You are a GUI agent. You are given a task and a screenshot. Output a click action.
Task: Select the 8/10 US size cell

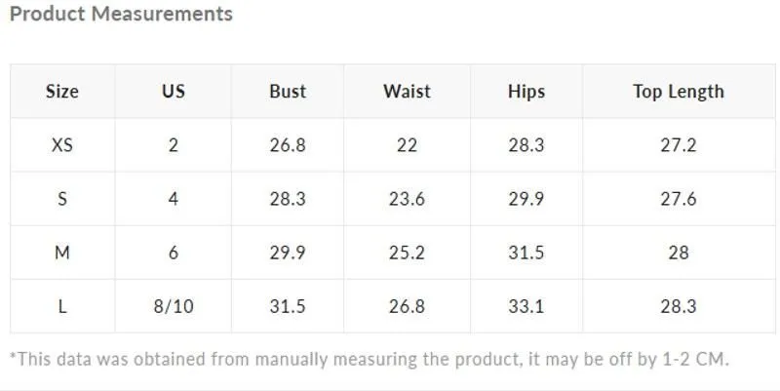pyautogui.click(x=174, y=306)
